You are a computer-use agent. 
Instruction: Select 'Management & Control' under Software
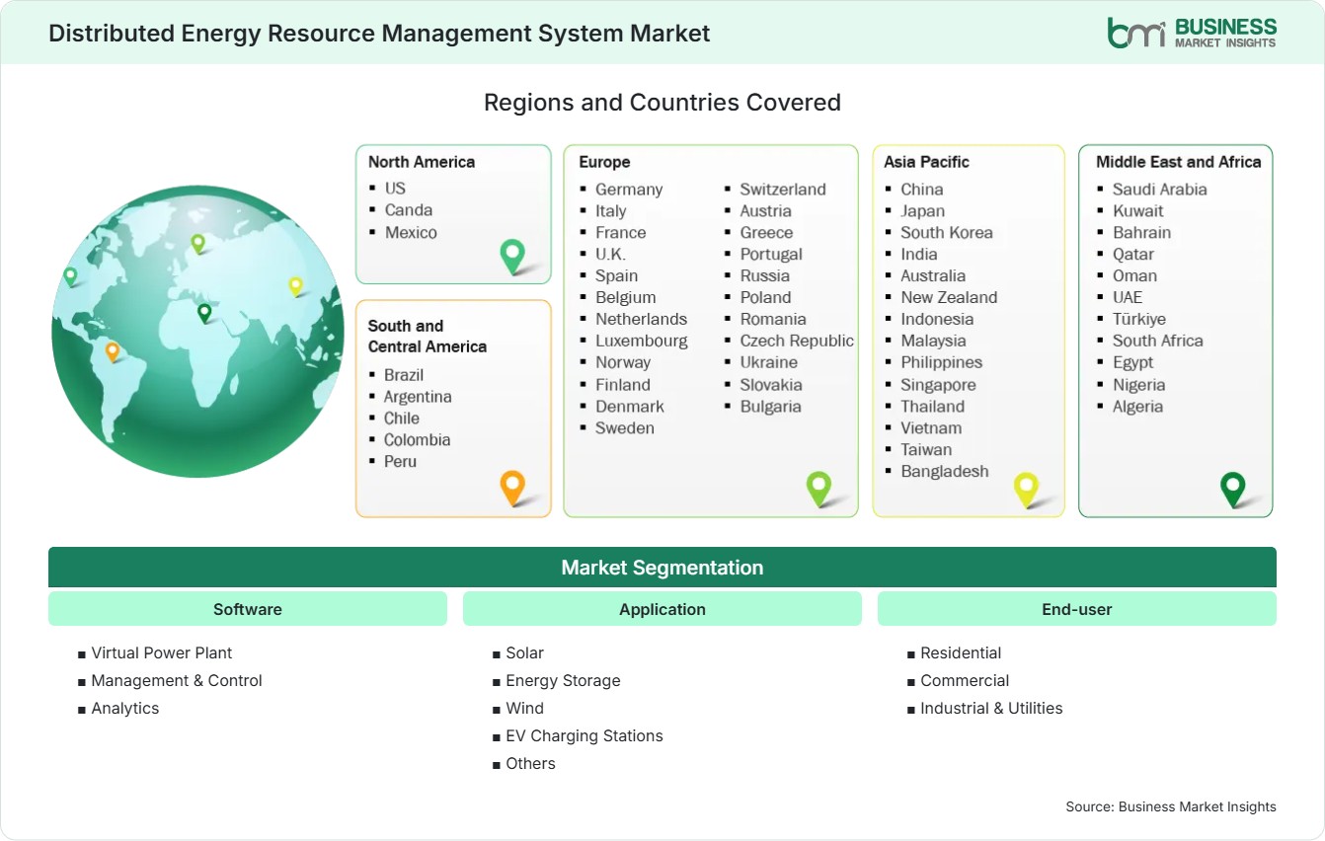[x=177, y=680]
